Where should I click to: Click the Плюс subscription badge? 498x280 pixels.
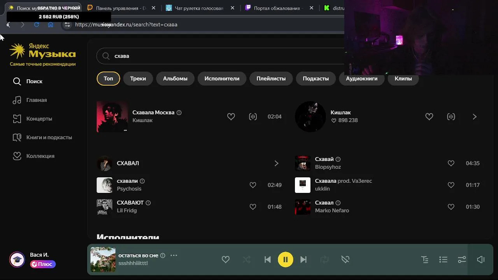(x=43, y=264)
